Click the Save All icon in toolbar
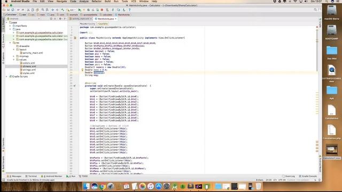The width and height of the screenshot is (342, 192). (9, 10)
